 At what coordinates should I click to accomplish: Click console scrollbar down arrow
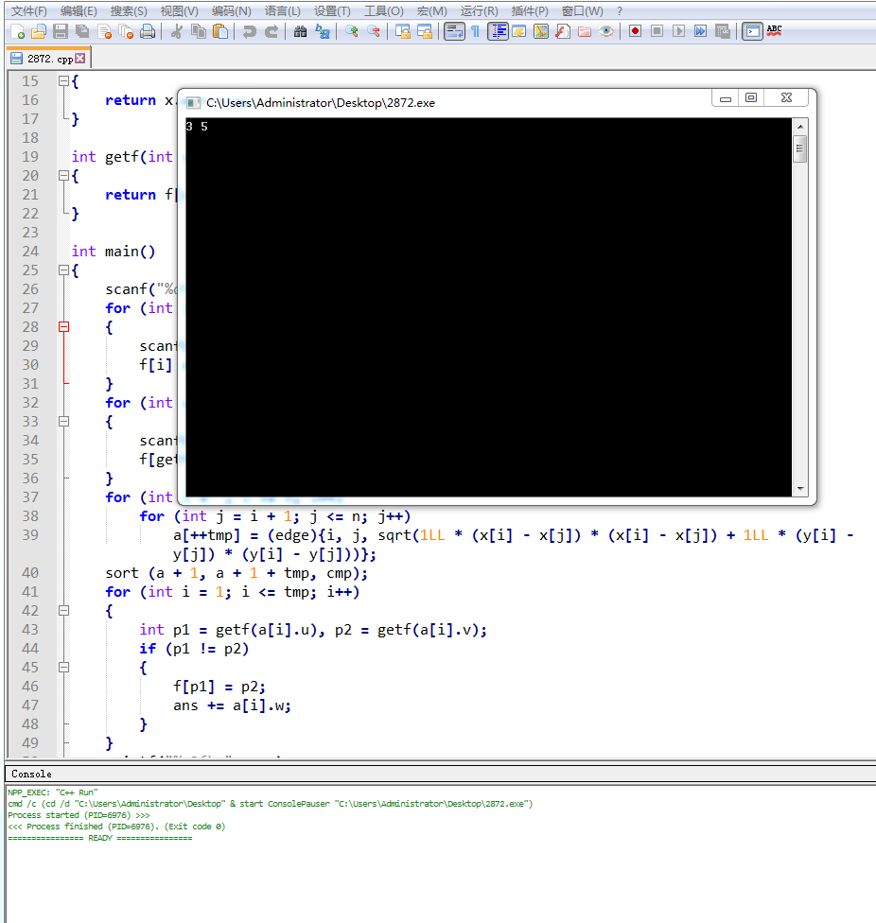799,489
